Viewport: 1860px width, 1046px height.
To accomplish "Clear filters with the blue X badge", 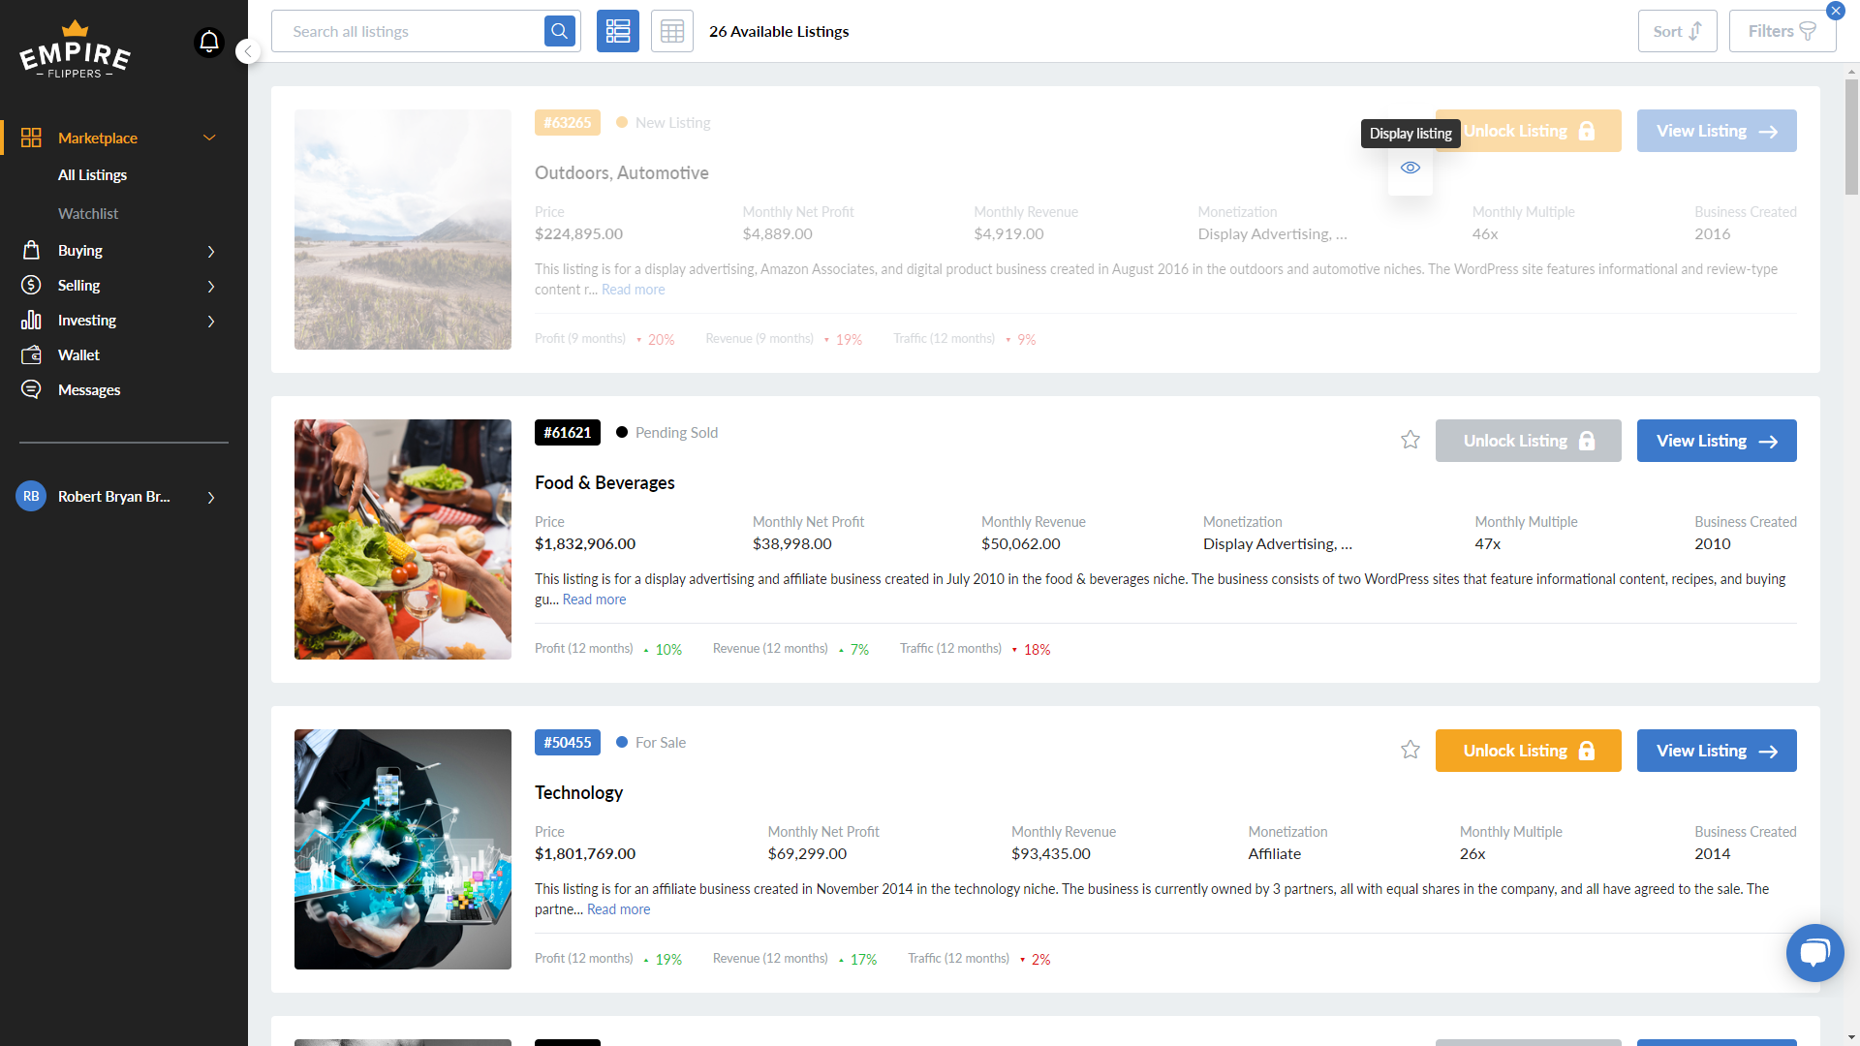I will [x=1836, y=11].
